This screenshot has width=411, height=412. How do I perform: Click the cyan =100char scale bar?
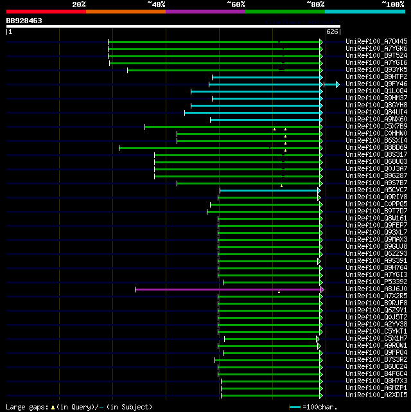(295, 408)
